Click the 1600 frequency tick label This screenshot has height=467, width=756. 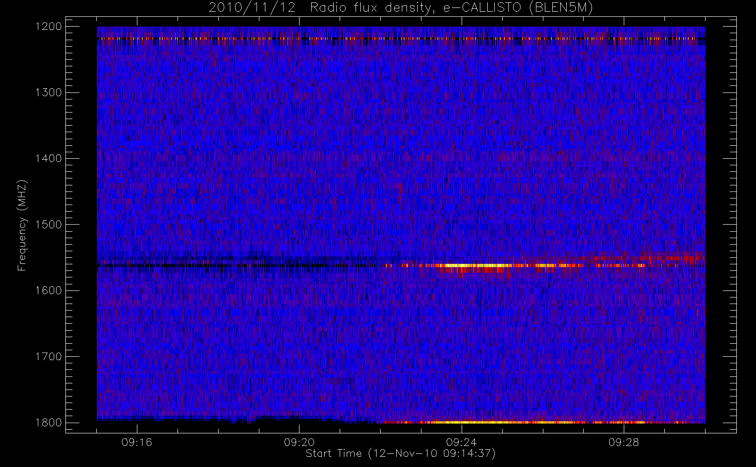tap(49, 290)
